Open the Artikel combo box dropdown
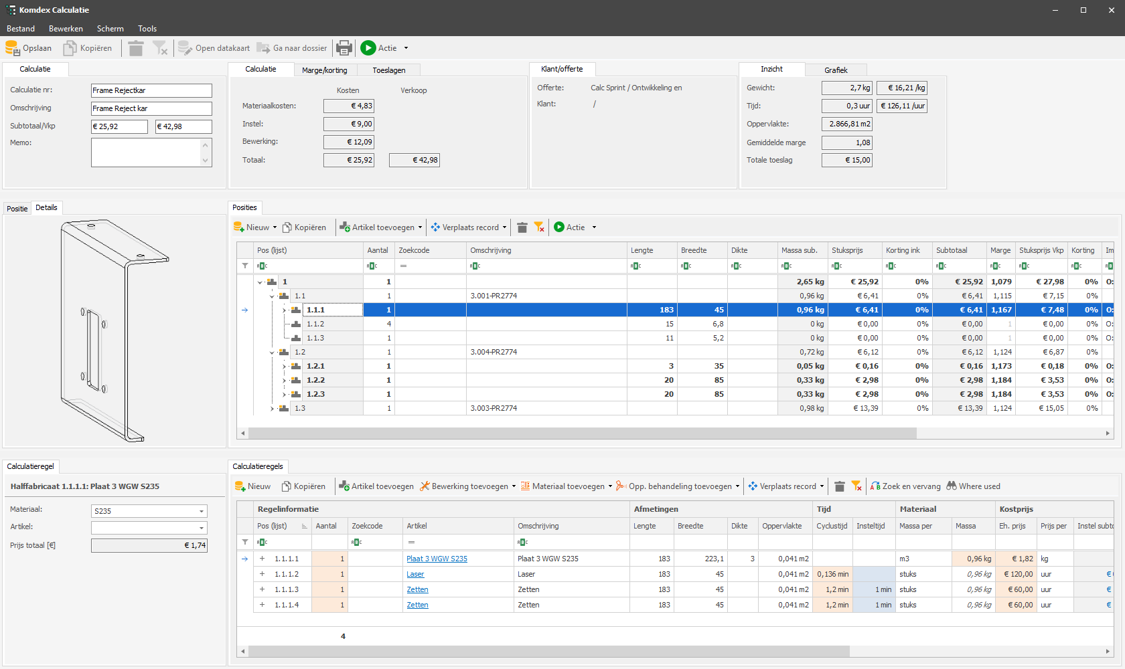Image resolution: width=1125 pixels, height=669 pixels. [x=201, y=528]
